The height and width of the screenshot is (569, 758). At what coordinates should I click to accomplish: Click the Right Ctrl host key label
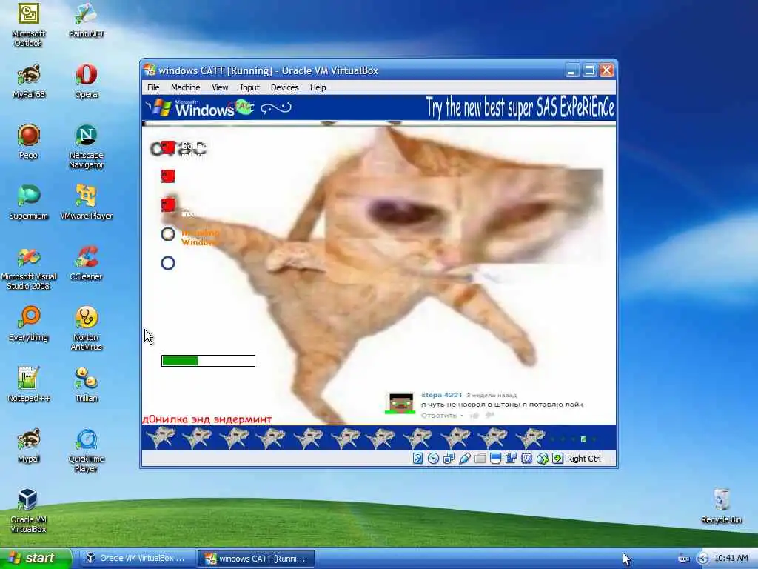[583, 459]
